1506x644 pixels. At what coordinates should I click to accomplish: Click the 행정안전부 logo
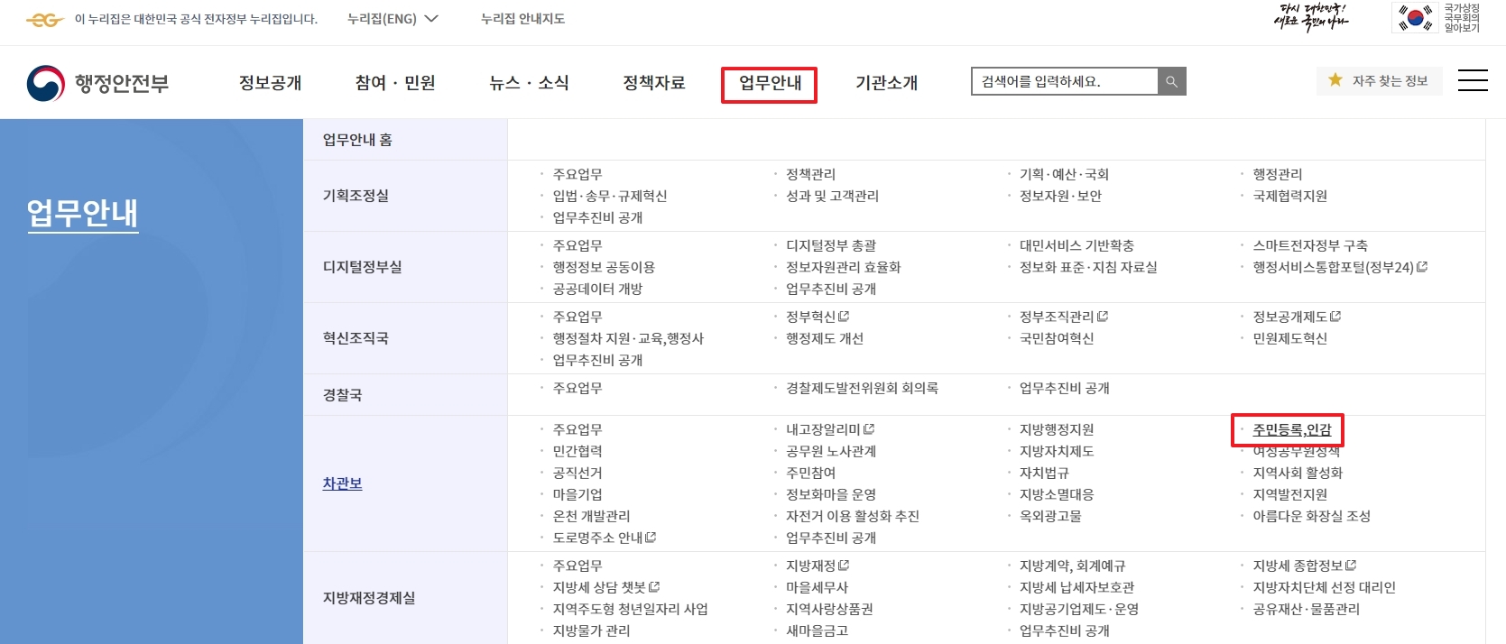coord(97,84)
